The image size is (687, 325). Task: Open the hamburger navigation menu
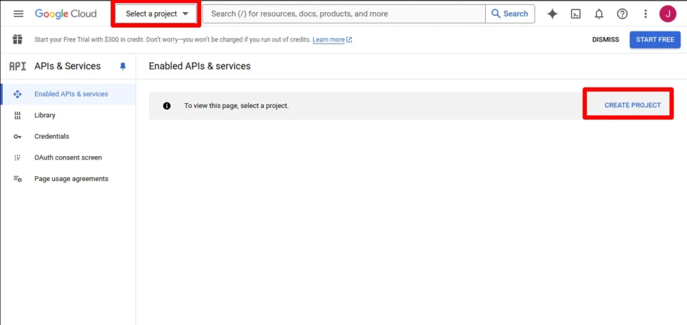pyautogui.click(x=18, y=14)
